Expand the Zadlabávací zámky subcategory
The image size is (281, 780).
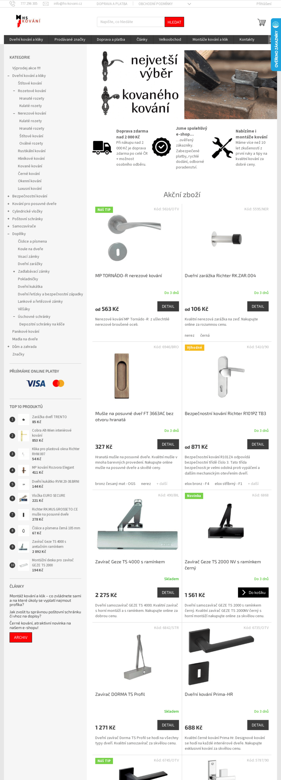click(14, 271)
